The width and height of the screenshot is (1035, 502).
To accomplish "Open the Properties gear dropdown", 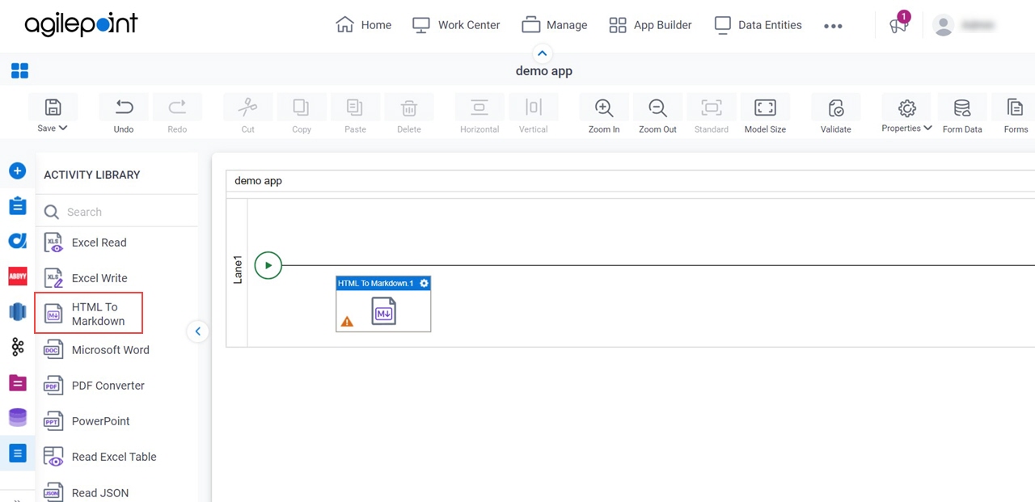I will pyautogui.click(x=906, y=113).
